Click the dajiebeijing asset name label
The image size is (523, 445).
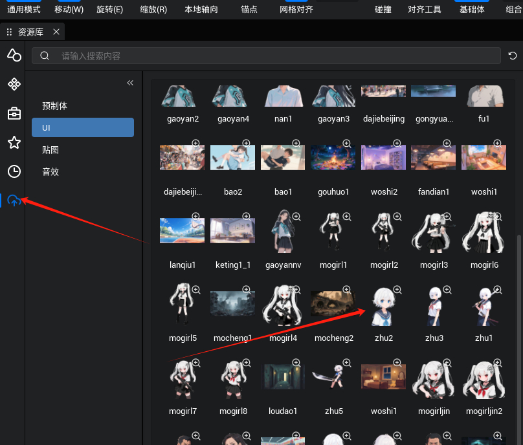tap(384, 118)
